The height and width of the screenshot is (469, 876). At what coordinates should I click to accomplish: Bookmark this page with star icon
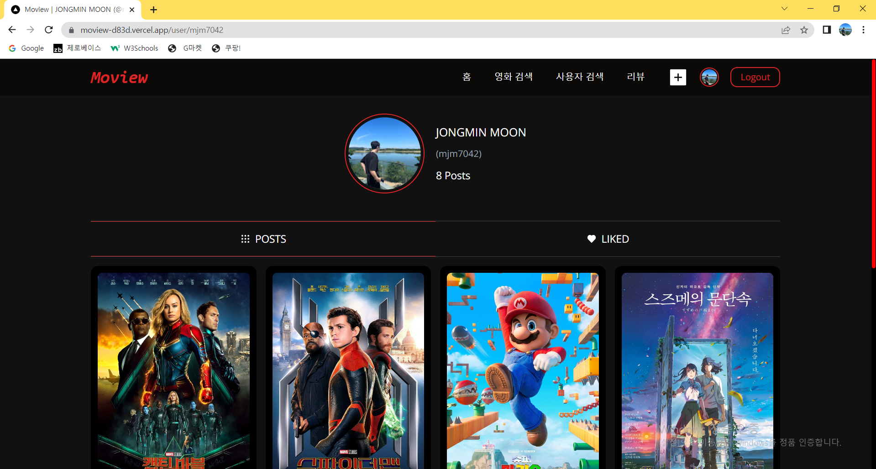804,30
